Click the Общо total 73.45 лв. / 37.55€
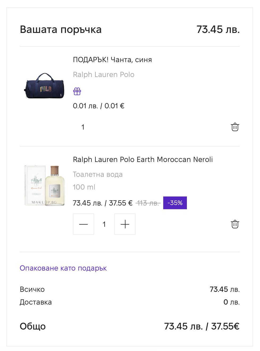This screenshot has width=260, height=351. pos(202,326)
